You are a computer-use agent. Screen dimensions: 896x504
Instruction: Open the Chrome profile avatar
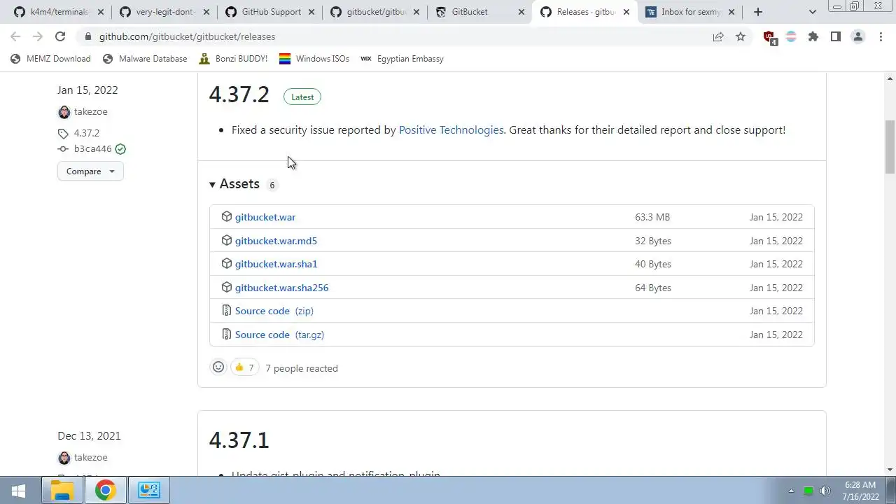[x=858, y=36]
